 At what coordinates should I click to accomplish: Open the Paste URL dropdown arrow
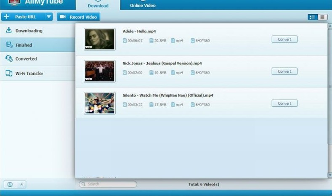point(49,17)
